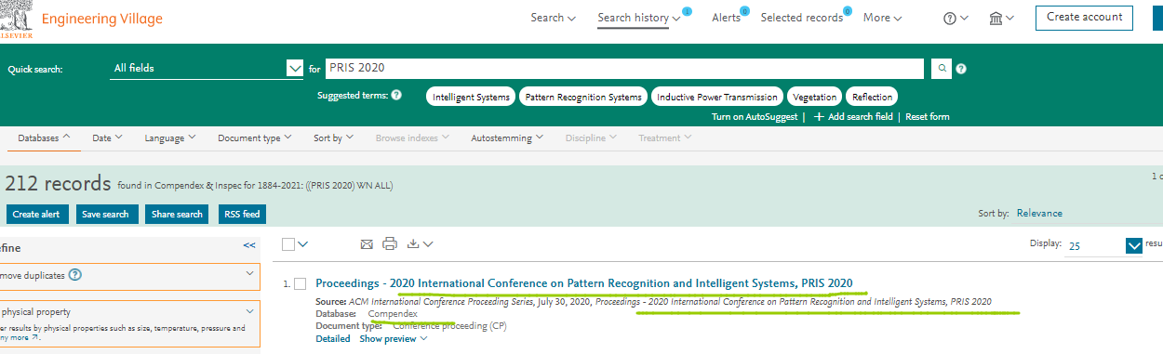Click in the PRIS 2020 search field

[624, 68]
